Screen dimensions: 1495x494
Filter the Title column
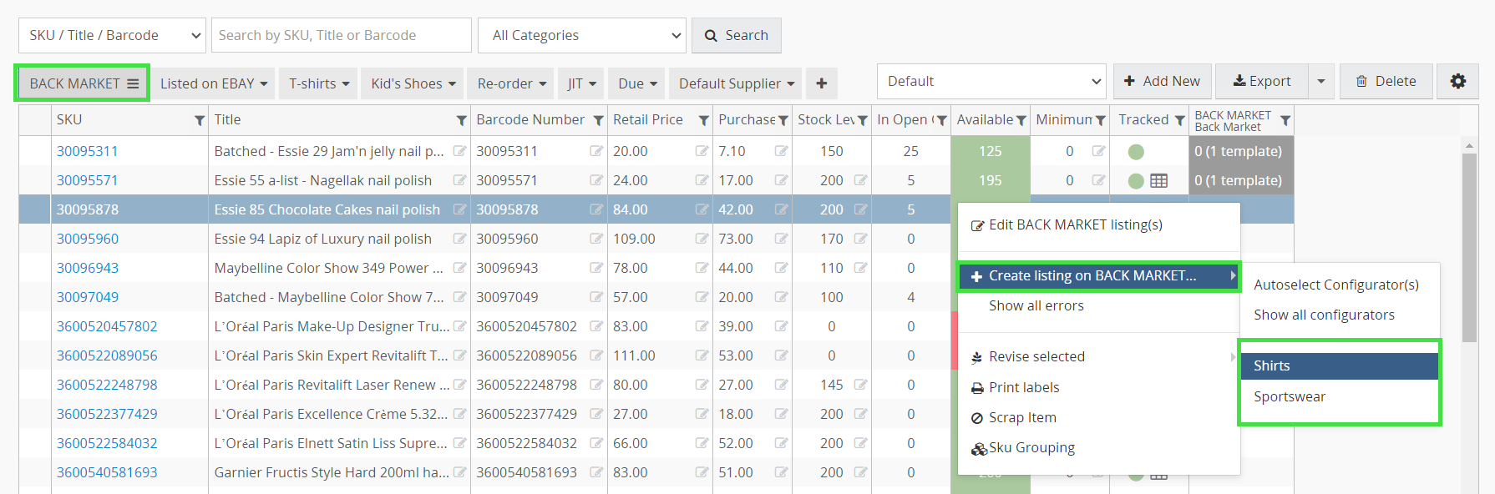[461, 120]
